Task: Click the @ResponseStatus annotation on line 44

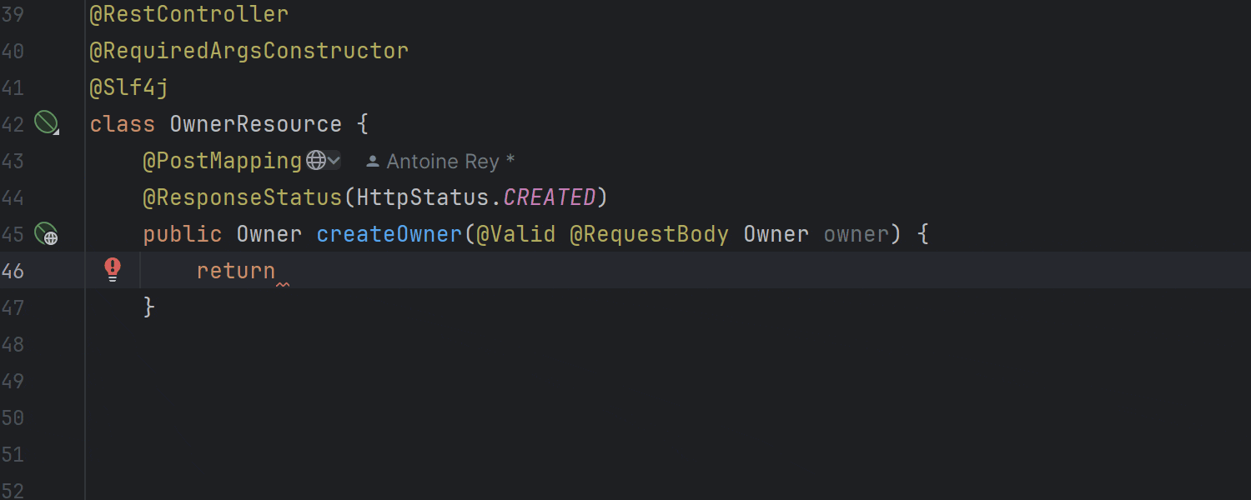Action: click(x=243, y=197)
